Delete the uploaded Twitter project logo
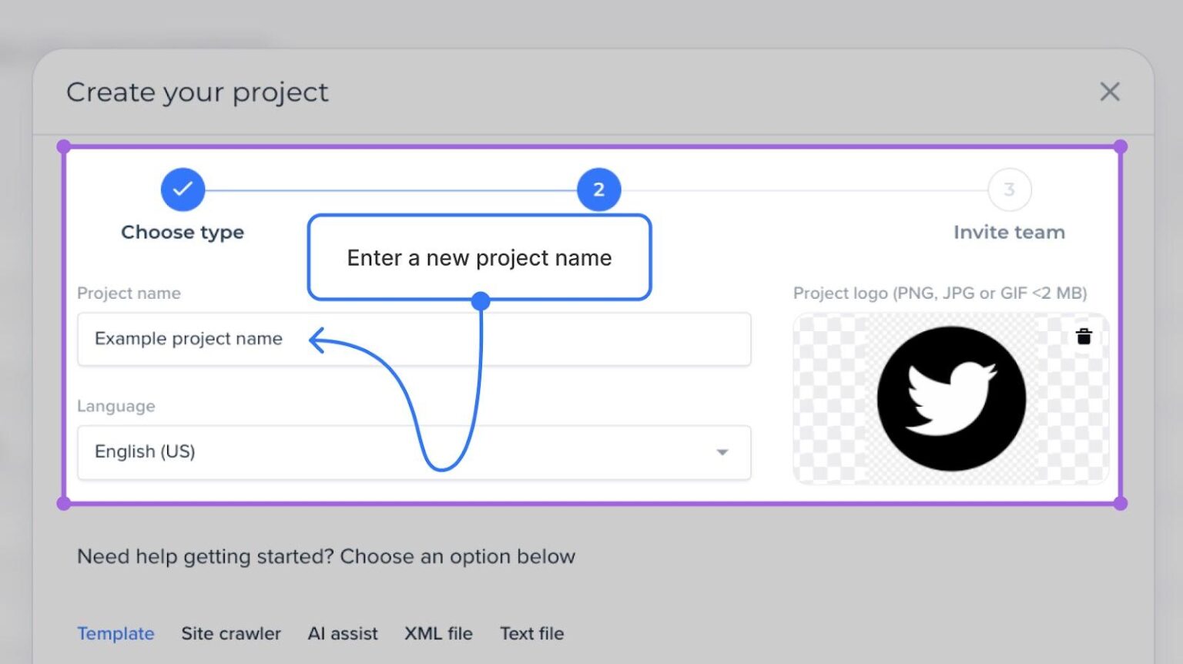Viewport: 1183px width, 664px height. (x=1084, y=335)
